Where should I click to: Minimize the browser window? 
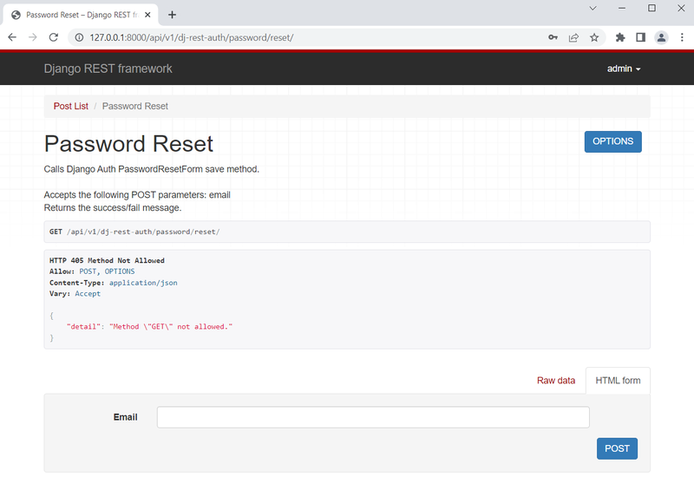tap(622, 8)
